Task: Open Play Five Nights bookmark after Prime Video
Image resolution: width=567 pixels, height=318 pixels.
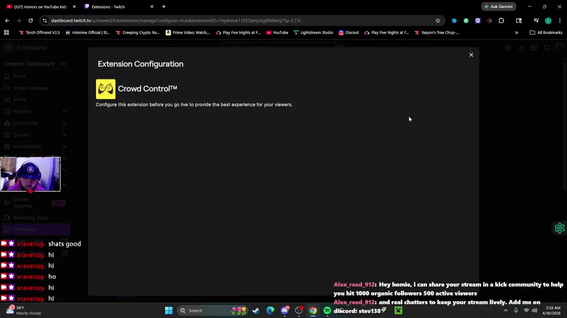Action: tap(238, 32)
